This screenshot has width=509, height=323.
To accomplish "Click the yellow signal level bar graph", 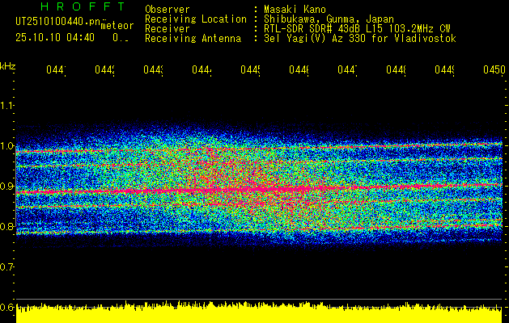I will [259, 313].
